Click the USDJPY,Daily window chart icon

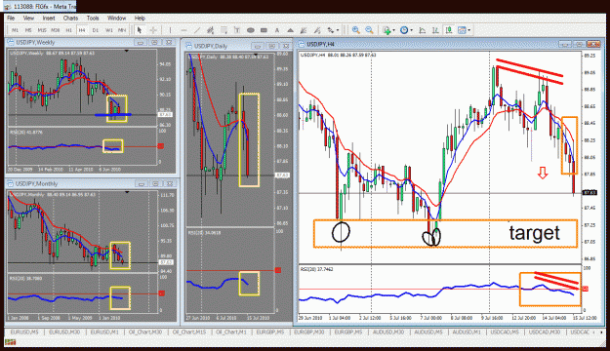(189, 46)
